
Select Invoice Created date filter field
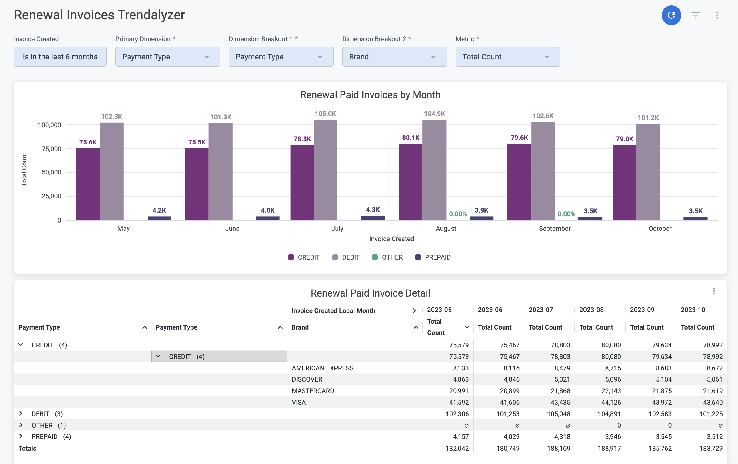pyautogui.click(x=60, y=57)
